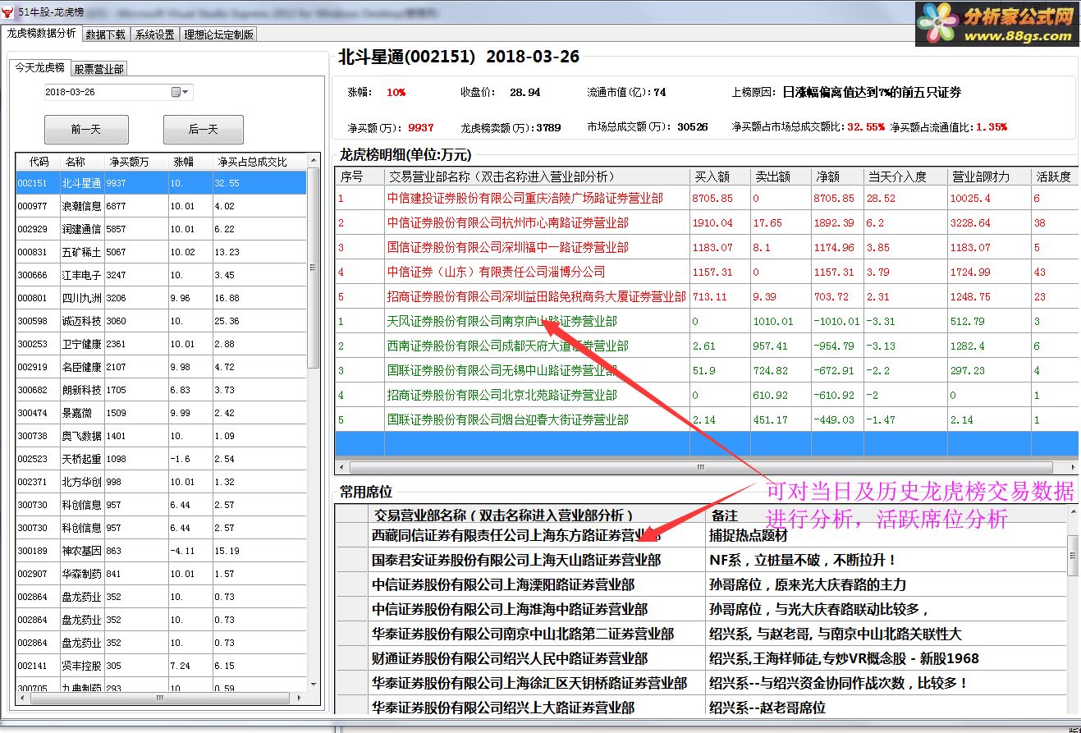
Task: Open 西南证券成都天府大道营业部 row
Action: [706, 346]
